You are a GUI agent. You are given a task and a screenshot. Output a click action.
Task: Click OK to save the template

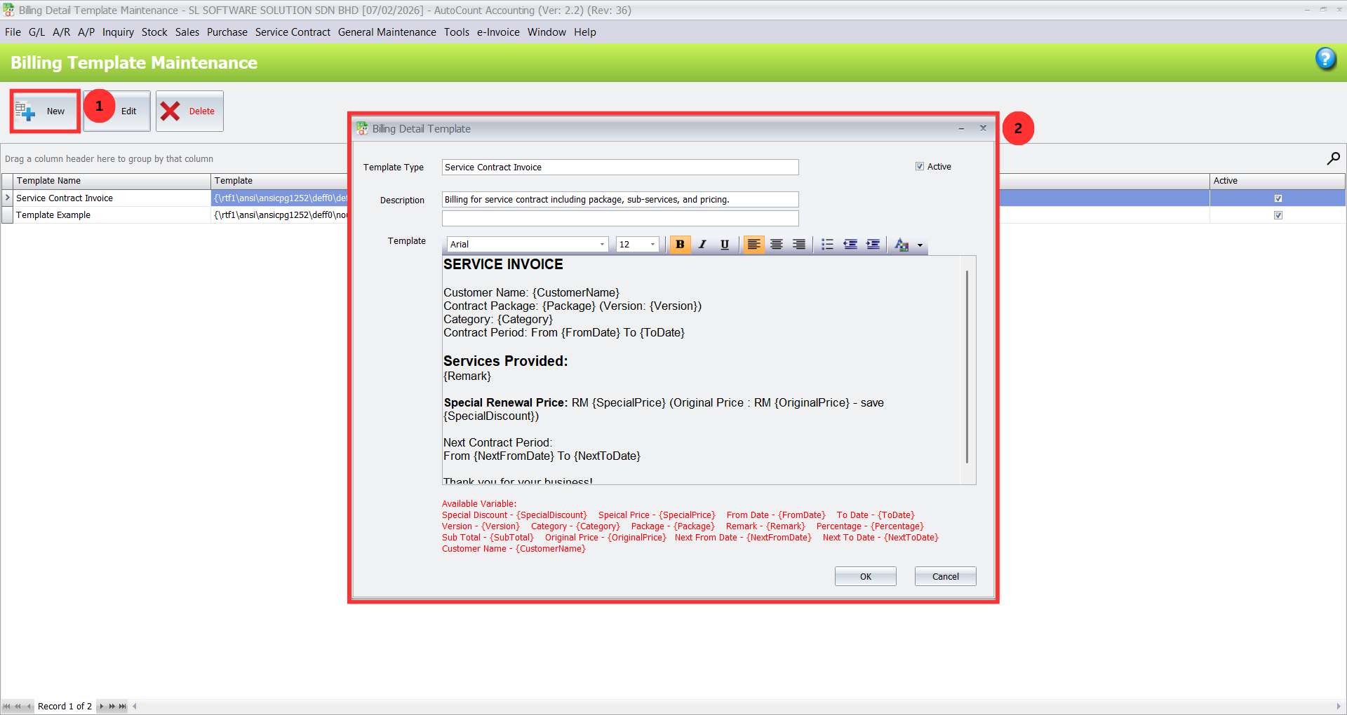(864, 576)
